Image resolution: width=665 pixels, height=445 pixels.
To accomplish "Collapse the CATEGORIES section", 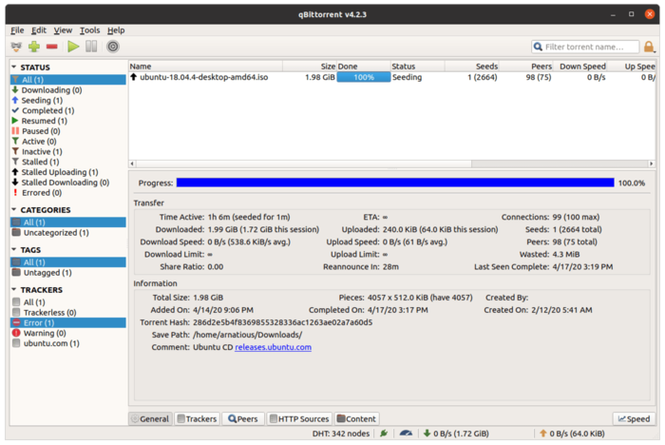I will [x=14, y=210].
